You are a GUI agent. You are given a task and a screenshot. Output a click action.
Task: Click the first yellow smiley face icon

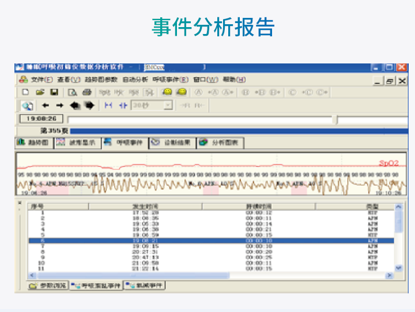point(167,92)
